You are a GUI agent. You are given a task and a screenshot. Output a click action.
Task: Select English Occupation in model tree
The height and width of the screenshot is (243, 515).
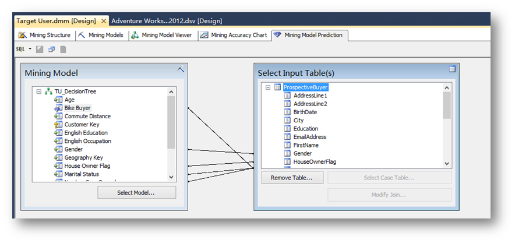(88, 141)
